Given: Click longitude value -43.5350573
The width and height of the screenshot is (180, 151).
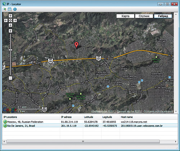Looking at the screenshot, I should (x=110, y=126).
